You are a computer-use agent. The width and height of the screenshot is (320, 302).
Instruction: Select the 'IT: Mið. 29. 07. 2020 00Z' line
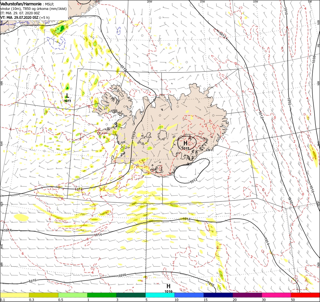(20, 13)
